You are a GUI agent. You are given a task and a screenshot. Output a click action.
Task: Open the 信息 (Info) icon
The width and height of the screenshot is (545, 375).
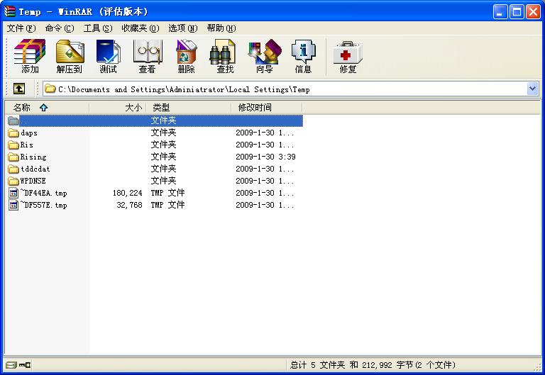tap(304, 52)
